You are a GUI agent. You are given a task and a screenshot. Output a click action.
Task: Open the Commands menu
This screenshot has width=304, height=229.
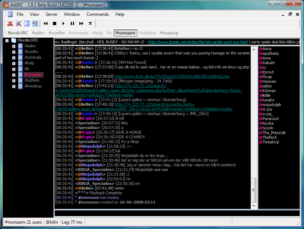pyautogui.click(x=97, y=14)
